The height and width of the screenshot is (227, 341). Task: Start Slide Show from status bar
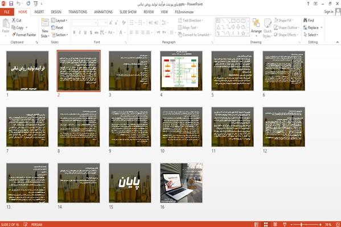[x=285, y=224]
